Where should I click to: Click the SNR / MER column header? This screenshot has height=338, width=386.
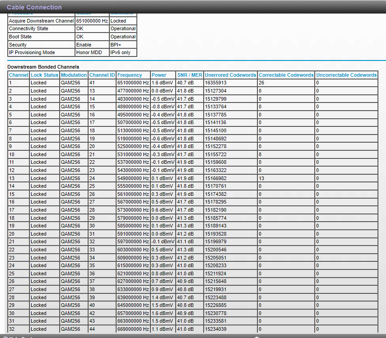(189, 75)
